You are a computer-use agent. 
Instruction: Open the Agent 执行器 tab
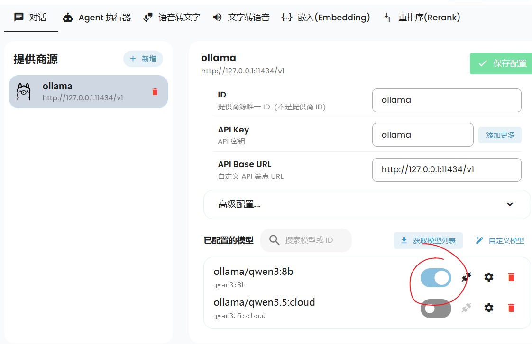click(x=97, y=17)
